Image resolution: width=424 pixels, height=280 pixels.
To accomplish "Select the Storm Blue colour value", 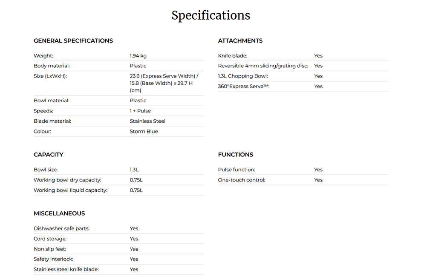I will click(144, 132).
